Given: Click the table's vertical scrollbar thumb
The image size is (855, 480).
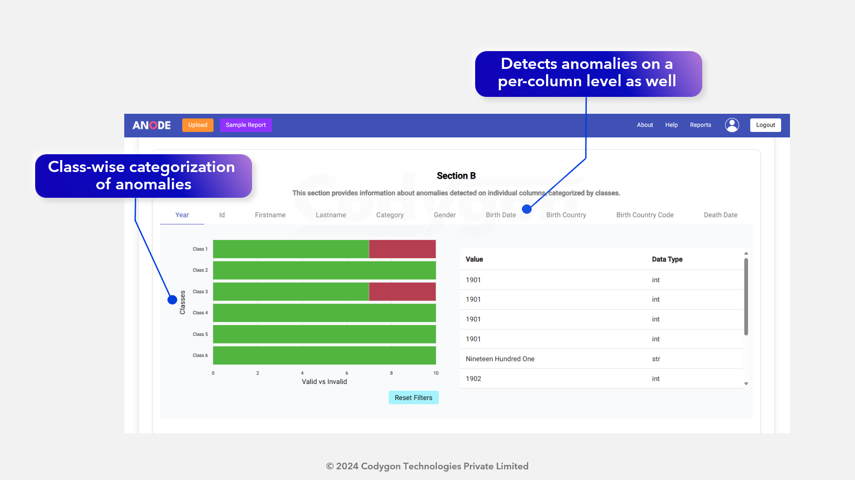Looking at the screenshot, I should click(746, 297).
